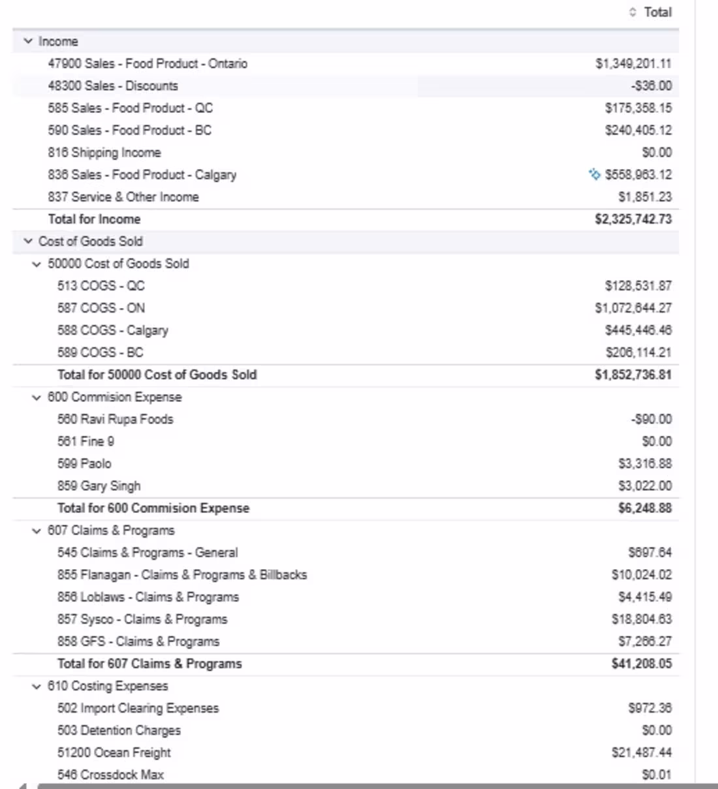Viewport: 718px width, 789px height.
Task: Click the sparkle icon next to $558,963.12
Action: pos(595,174)
